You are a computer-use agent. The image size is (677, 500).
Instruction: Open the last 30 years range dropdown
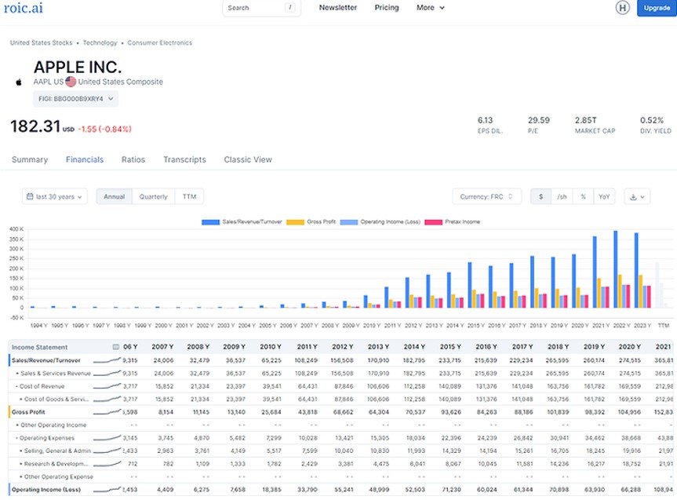[x=54, y=197]
